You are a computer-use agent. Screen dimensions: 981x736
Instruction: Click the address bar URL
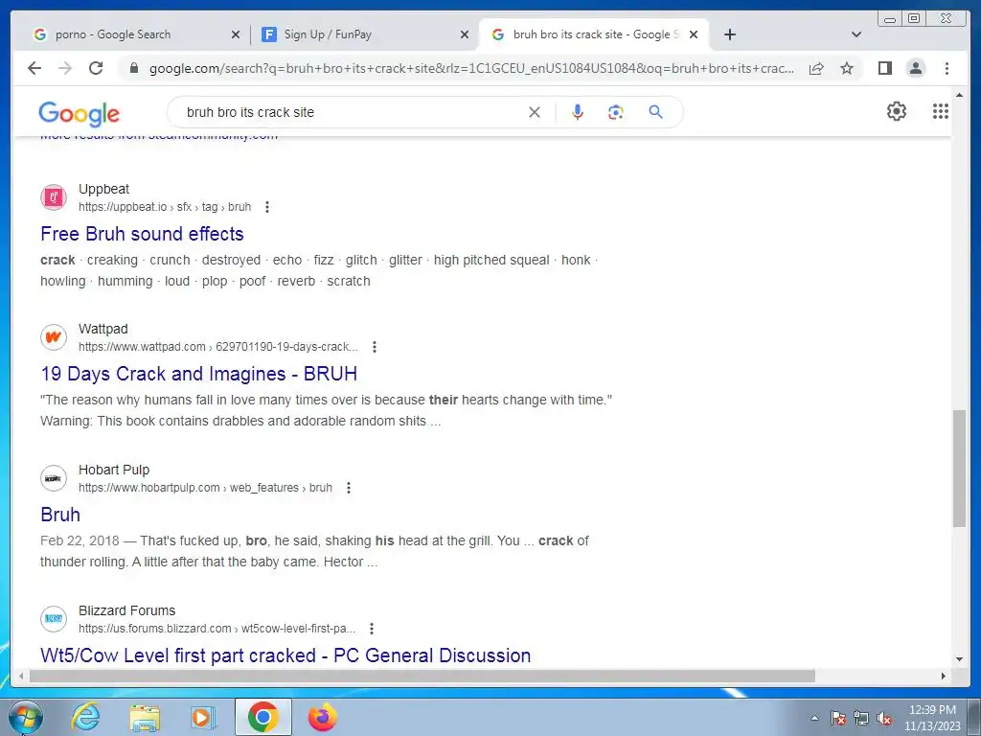click(471, 68)
